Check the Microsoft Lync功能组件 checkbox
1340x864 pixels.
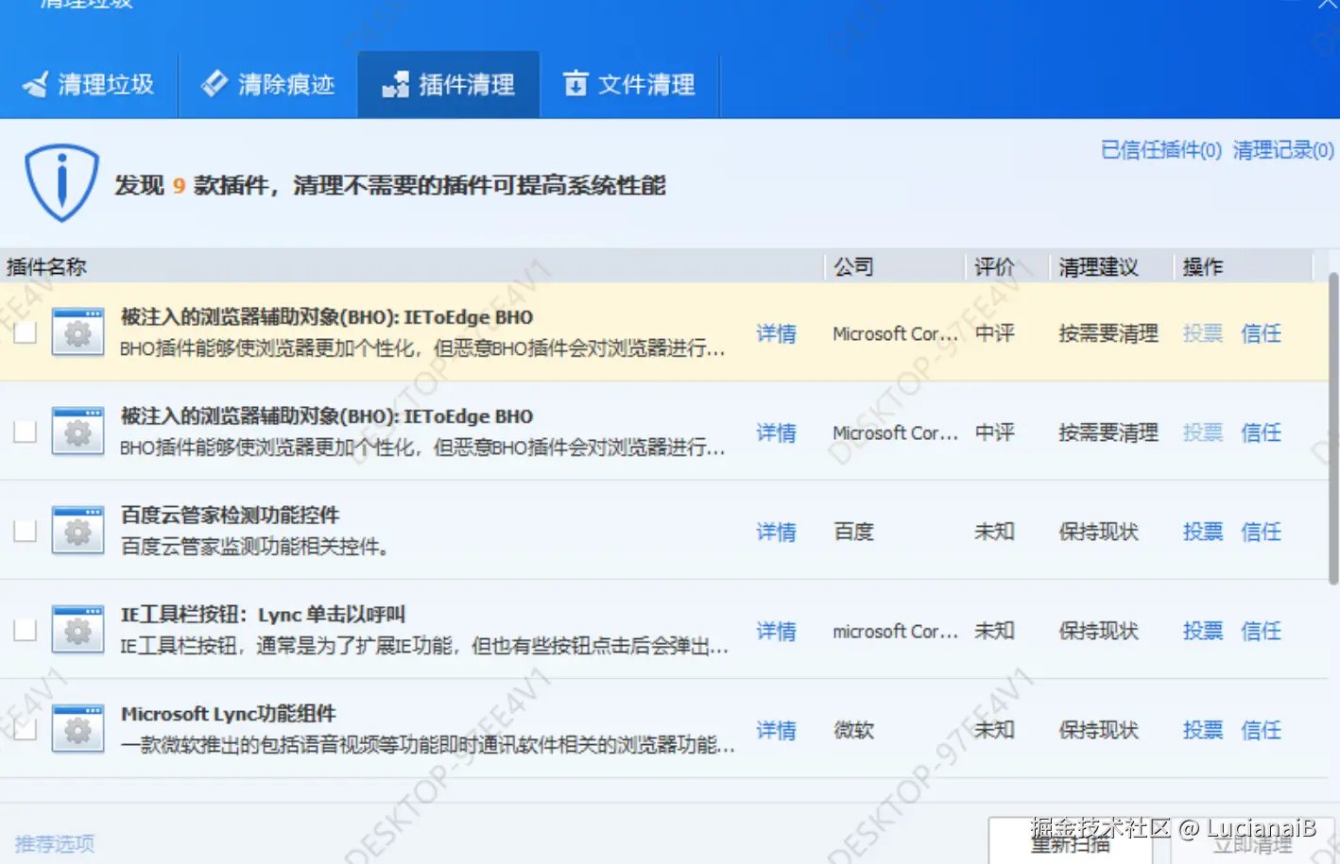pos(26,728)
